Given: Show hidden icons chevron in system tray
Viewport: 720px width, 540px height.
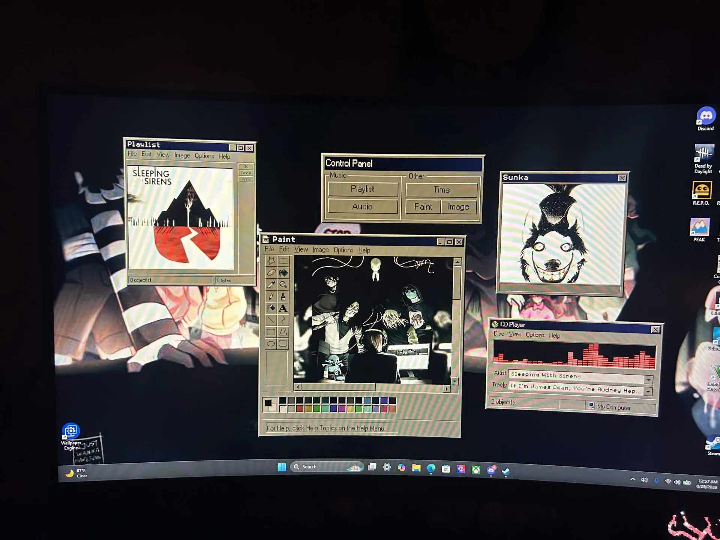Looking at the screenshot, I should (x=633, y=479).
